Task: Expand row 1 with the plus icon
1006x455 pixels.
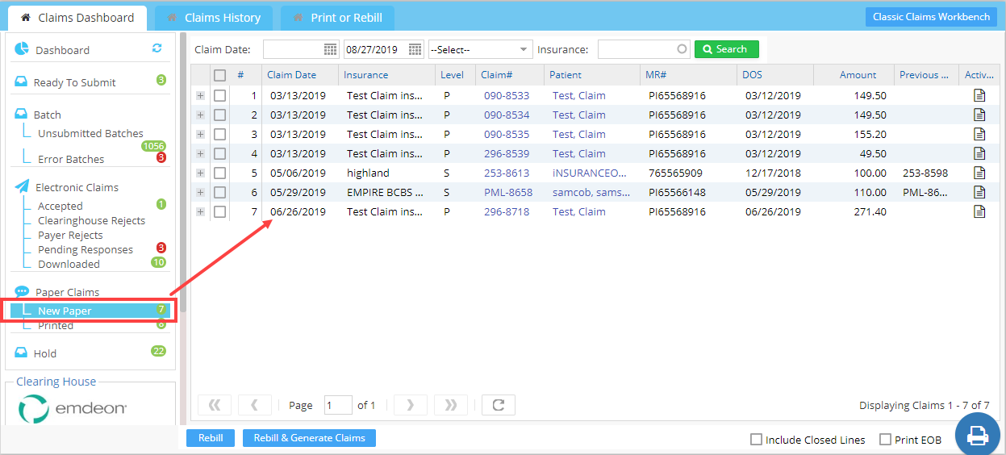Action: pos(200,95)
